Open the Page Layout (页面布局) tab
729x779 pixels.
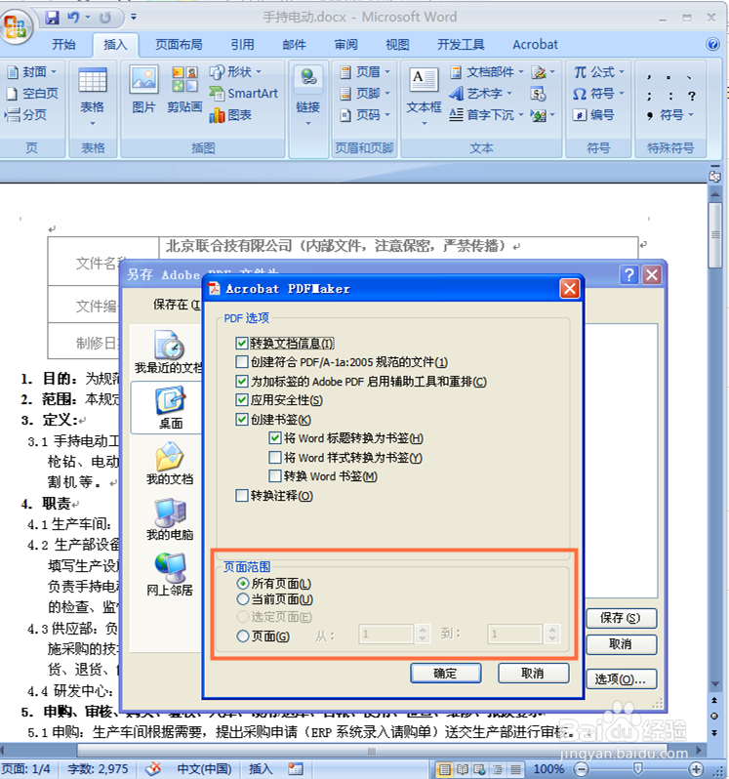tap(179, 45)
